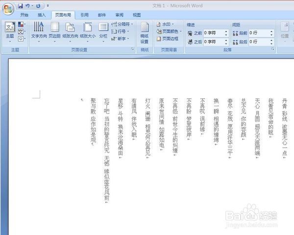This screenshot has height=235, width=294.
Task: Increase spacing before (段前) value
Action: pos(271,31)
